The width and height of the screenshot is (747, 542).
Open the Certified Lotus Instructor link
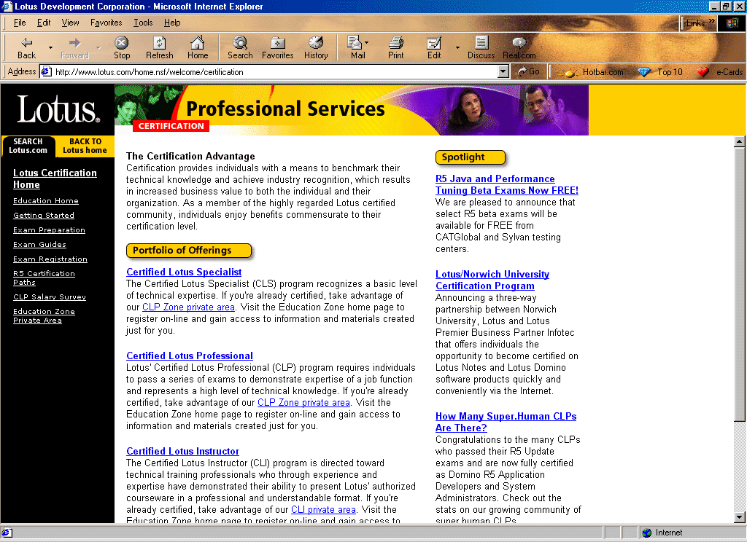point(182,451)
